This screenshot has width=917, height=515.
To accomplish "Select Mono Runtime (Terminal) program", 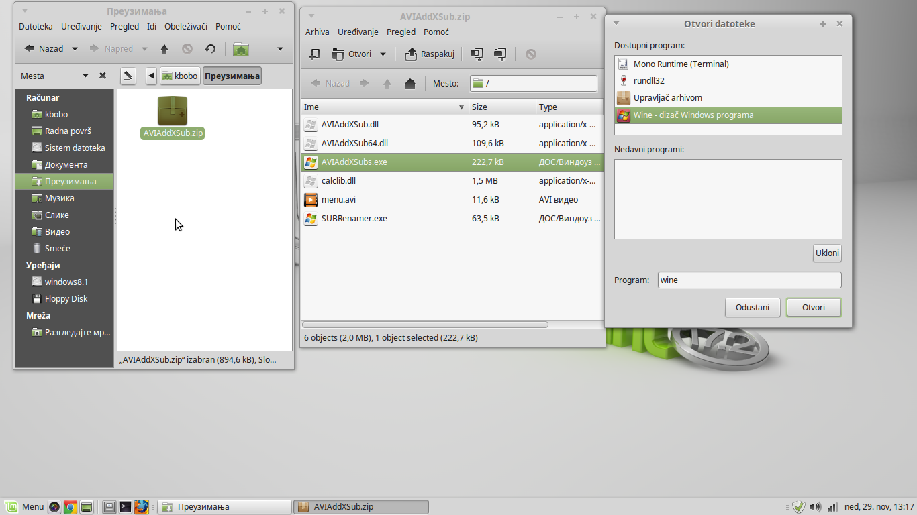I will [x=728, y=64].
